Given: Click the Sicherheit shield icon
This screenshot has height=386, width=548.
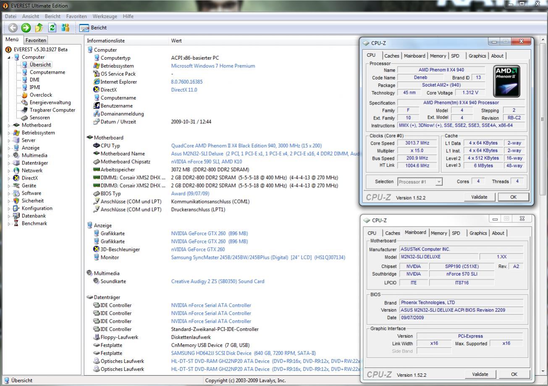Looking at the screenshot, I should click(x=17, y=201).
